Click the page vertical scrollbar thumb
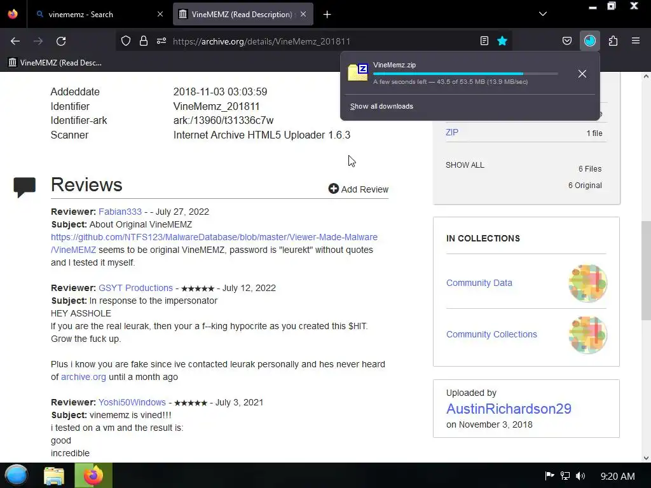 tap(646, 271)
